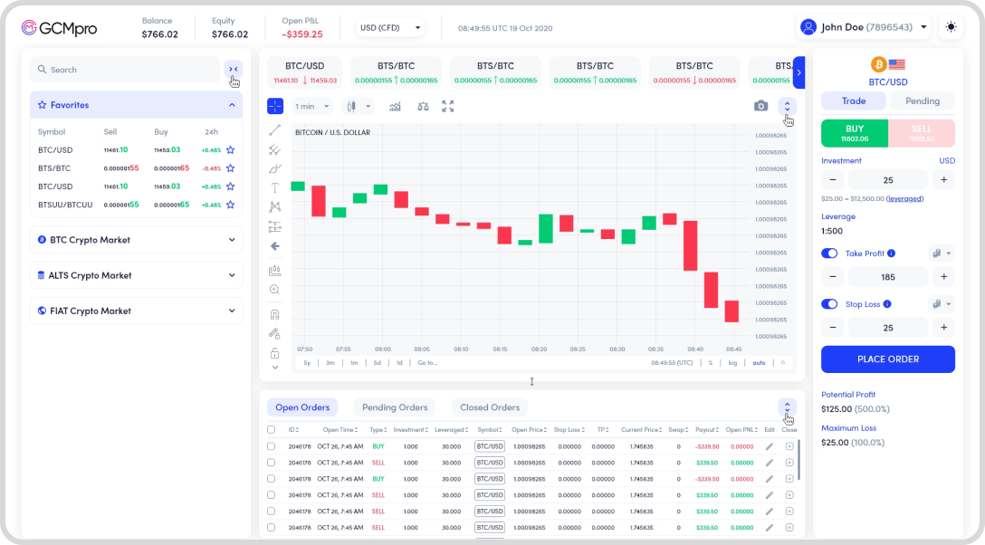Click the symbol Search field

tap(125, 70)
